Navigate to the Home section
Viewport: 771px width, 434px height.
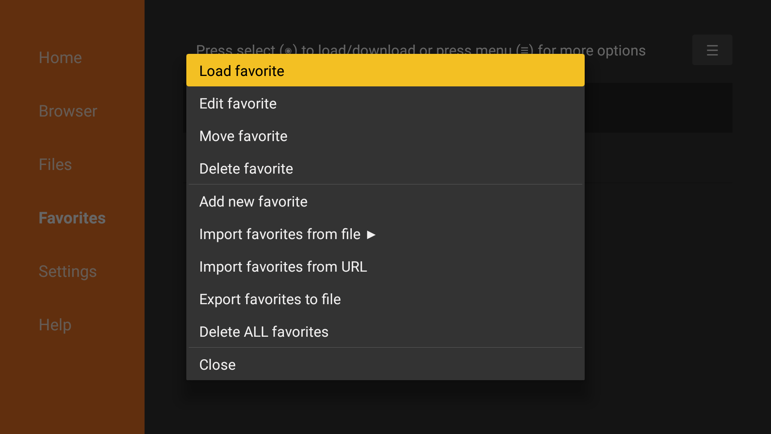[x=60, y=57]
